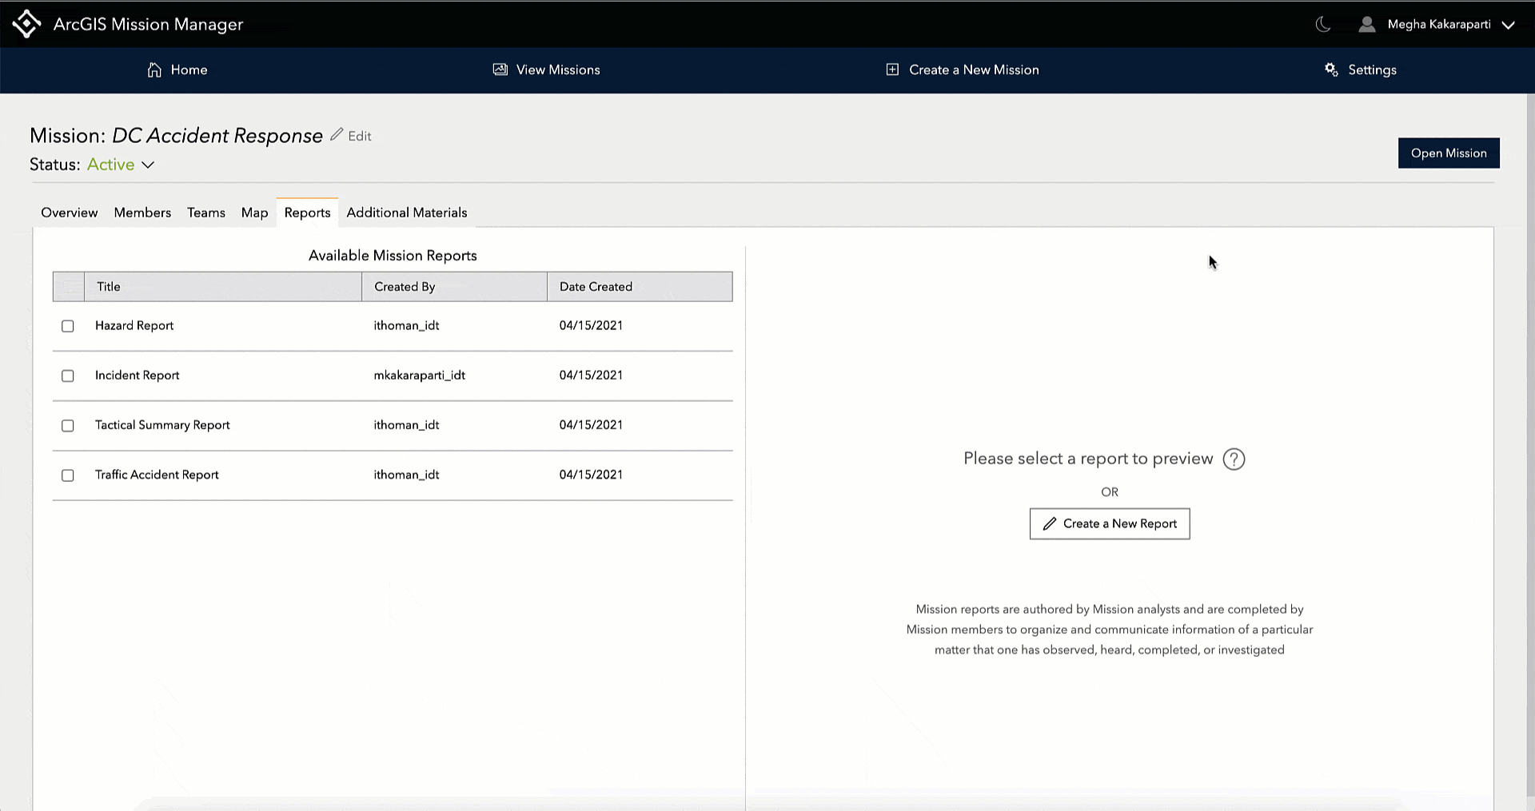Click ithoman_idt in the Hazard Report row
Viewport: 1535px width, 811px height.
click(x=406, y=326)
